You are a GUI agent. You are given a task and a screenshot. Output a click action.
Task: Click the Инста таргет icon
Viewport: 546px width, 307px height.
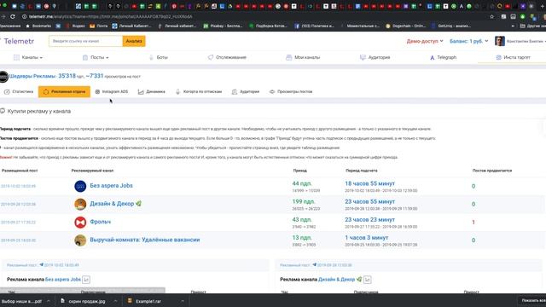498,57
